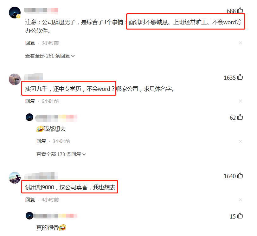This screenshot has height=236, width=257.
Task: Like the comment with 1640 likes
Action: coord(240,176)
